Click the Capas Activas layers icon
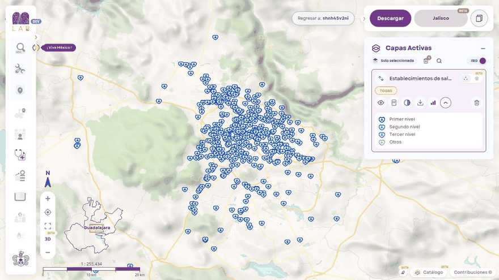This screenshot has width=499, height=280. click(376, 48)
